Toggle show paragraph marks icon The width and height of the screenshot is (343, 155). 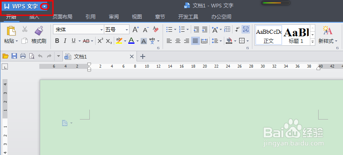point(237,29)
